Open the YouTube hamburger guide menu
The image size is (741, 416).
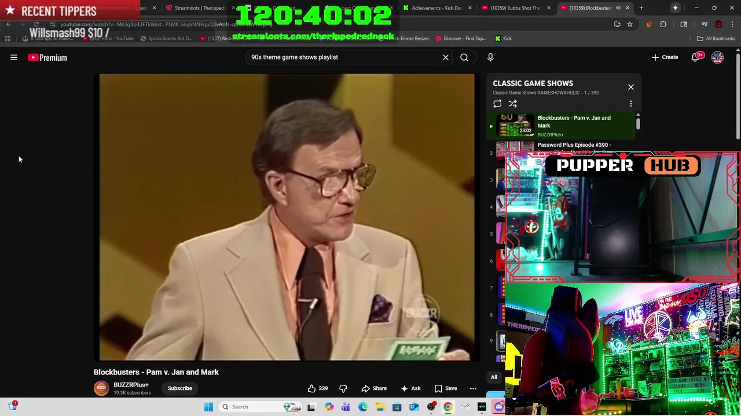[14, 57]
